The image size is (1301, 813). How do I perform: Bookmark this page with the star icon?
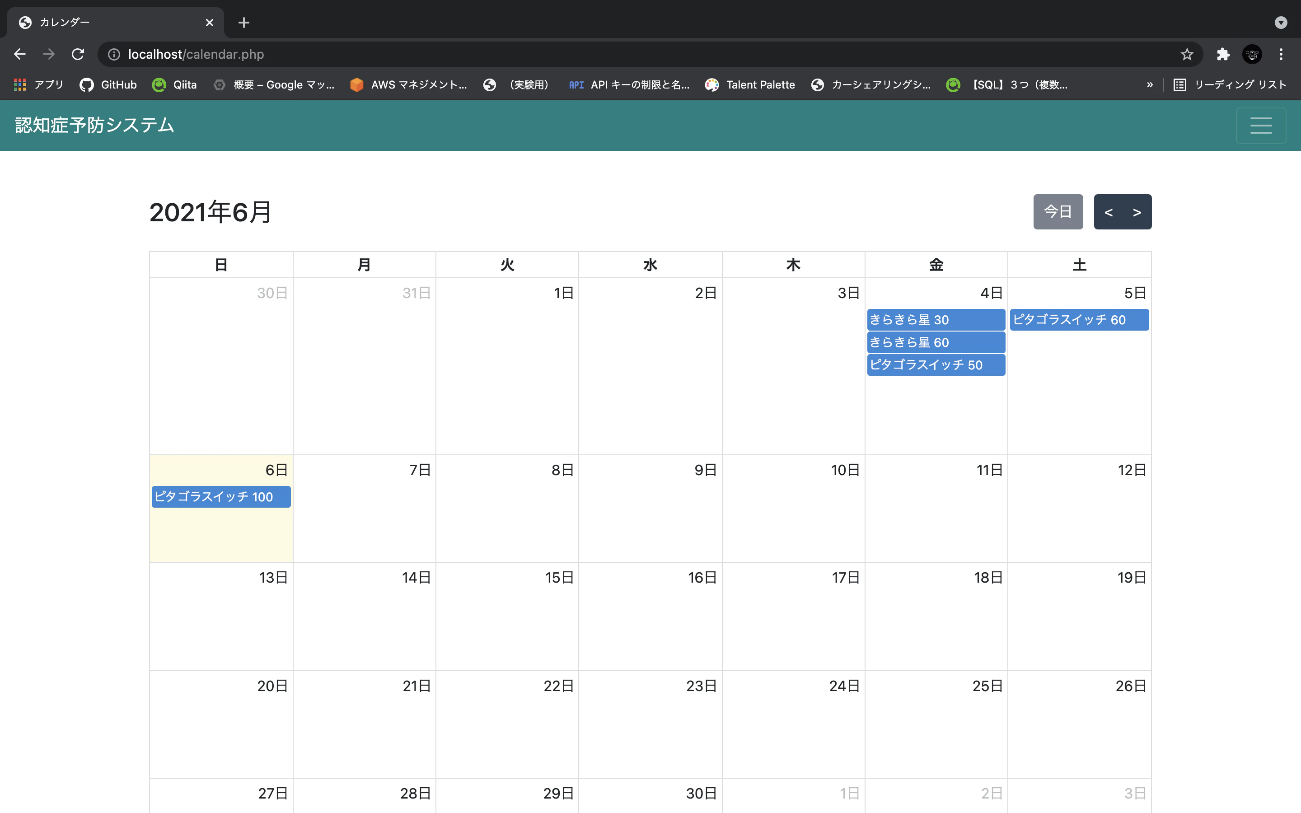1187,54
